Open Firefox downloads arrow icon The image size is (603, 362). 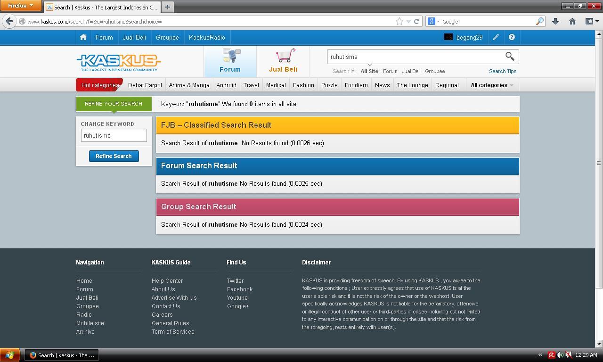555,21
